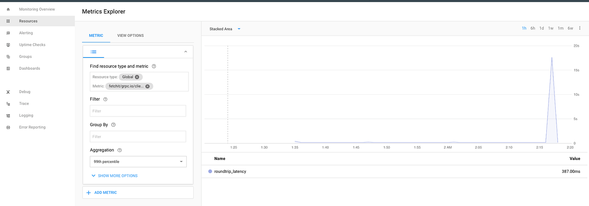Set time range to 1h
The width and height of the screenshot is (589, 206).
(524, 28)
